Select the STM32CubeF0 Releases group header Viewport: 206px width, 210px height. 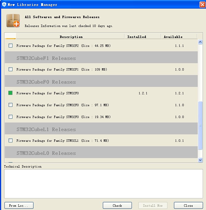tap(101, 81)
